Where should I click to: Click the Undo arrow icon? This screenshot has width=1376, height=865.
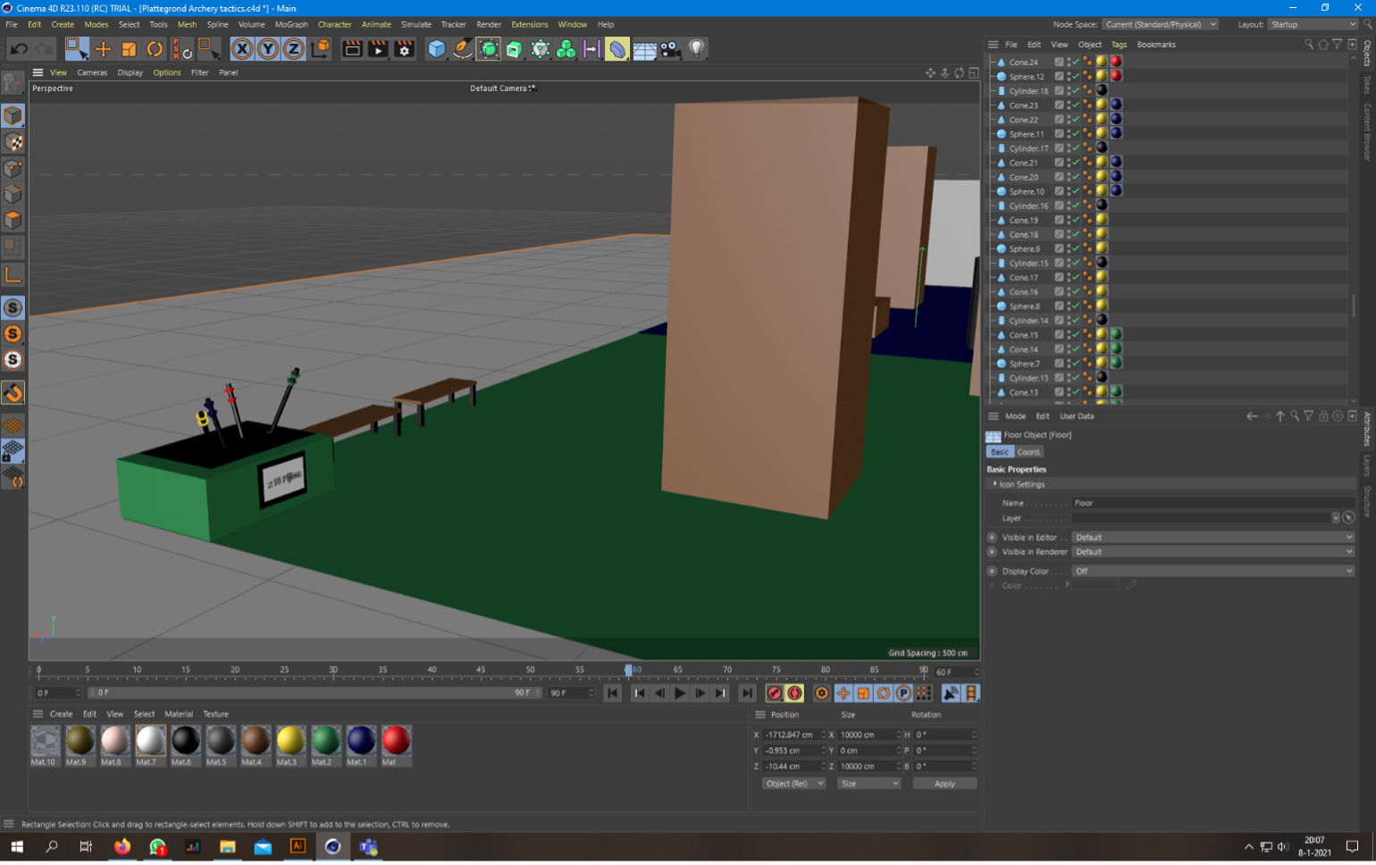(x=19, y=49)
